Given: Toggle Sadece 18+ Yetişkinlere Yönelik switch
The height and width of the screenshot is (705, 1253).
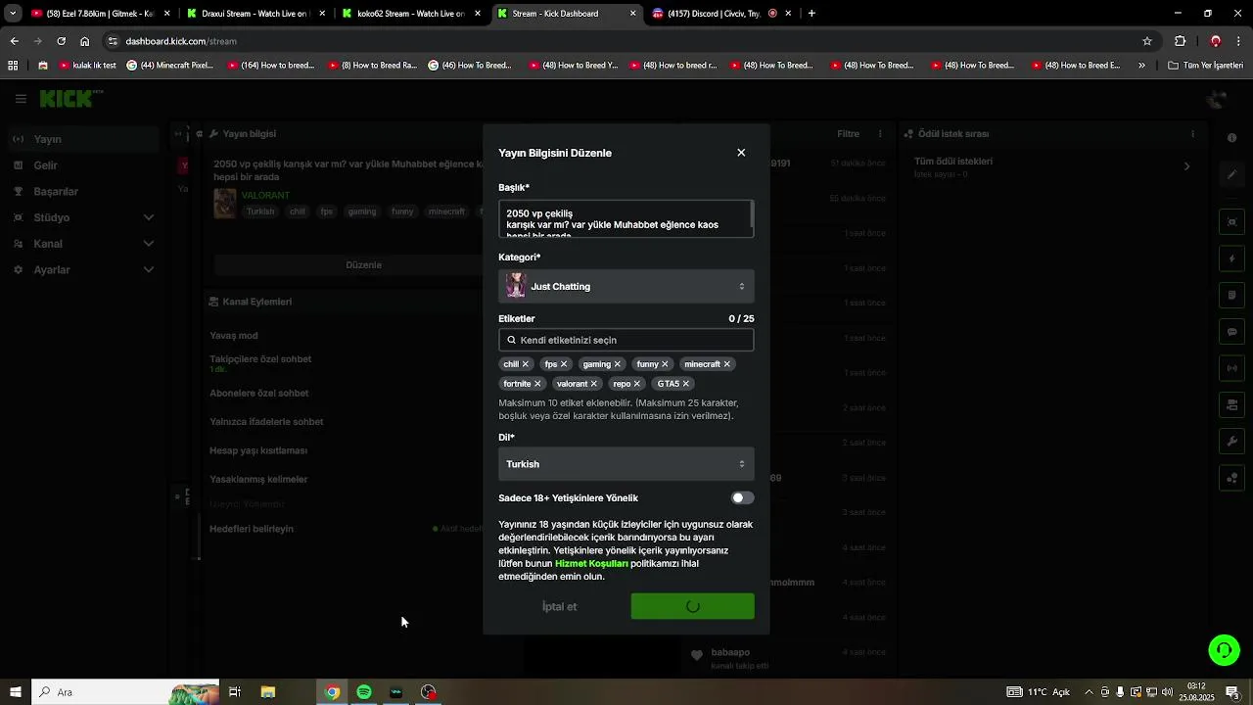Looking at the screenshot, I should [x=743, y=498].
